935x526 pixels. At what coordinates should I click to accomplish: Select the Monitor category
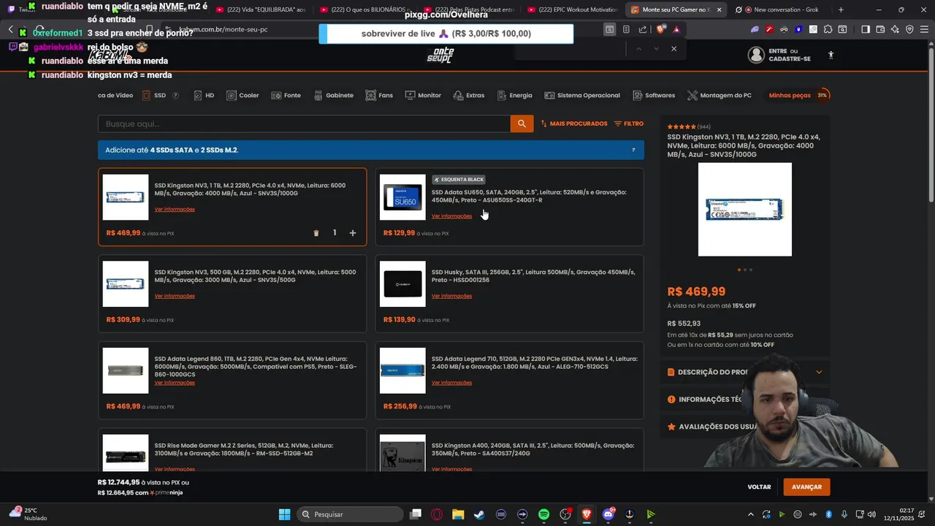423,95
